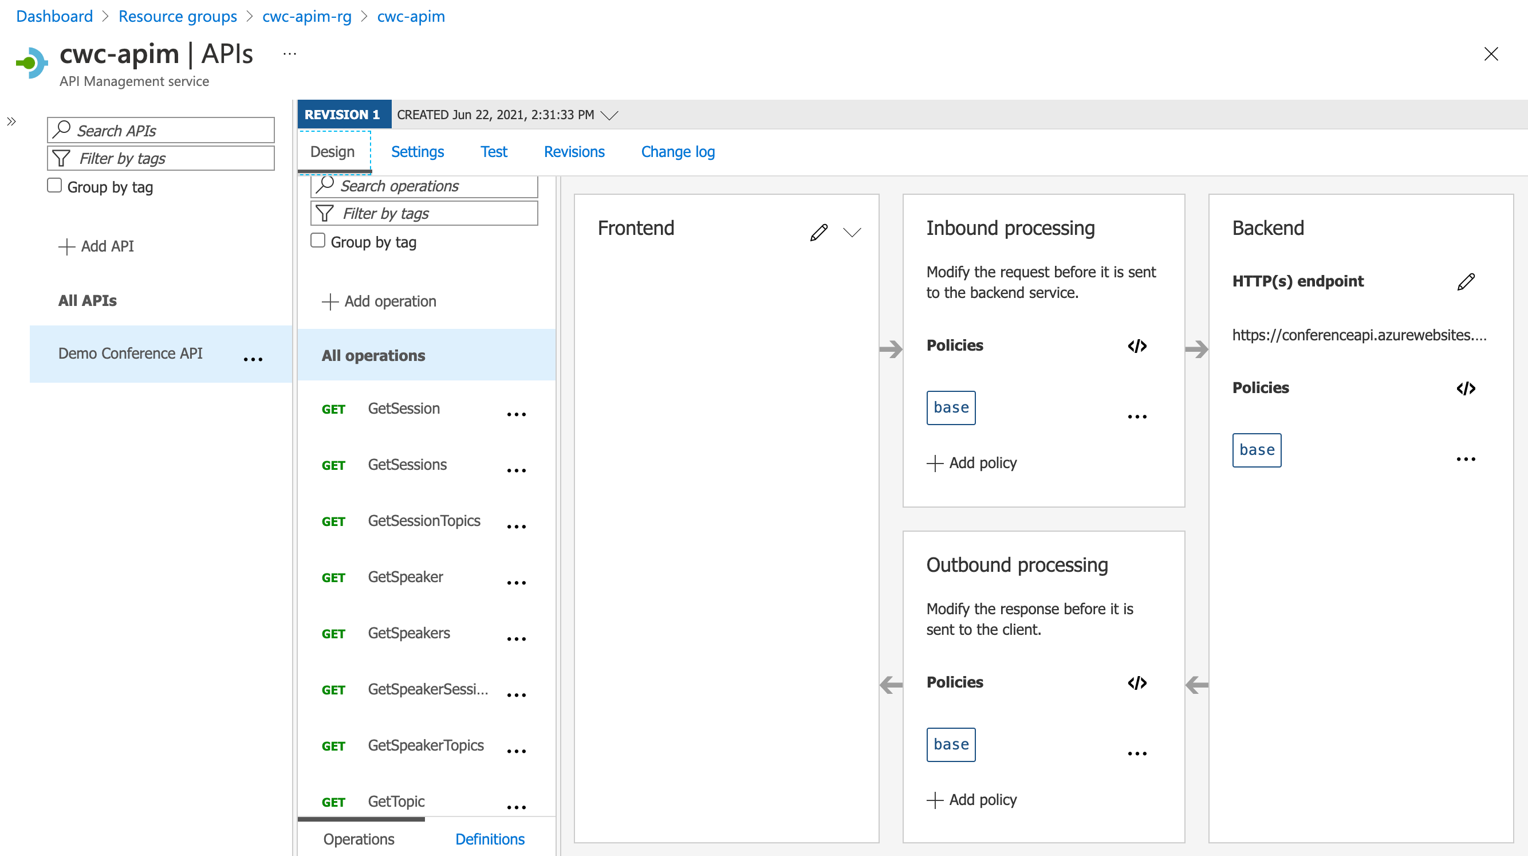Open the inbound base policy ellipsis menu
1528x856 pixels.
[x=1136, y=416]
